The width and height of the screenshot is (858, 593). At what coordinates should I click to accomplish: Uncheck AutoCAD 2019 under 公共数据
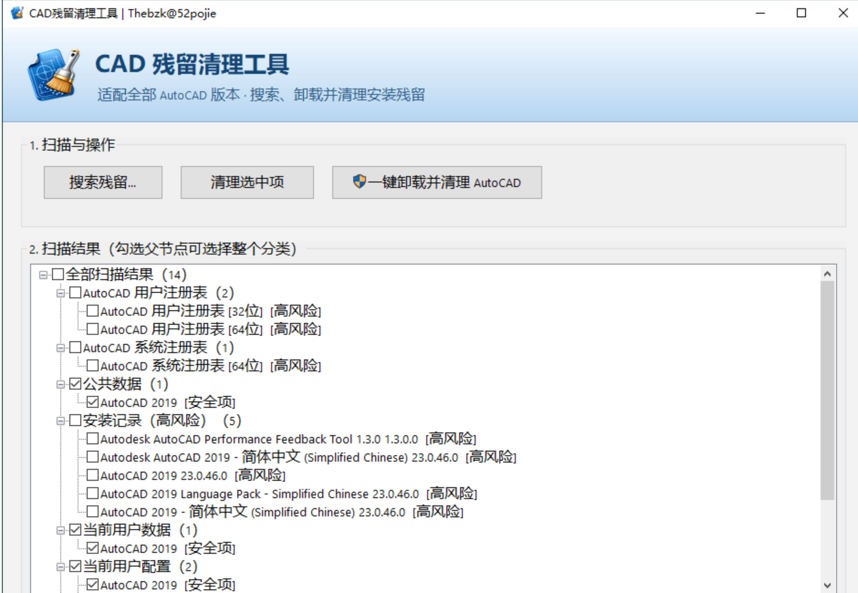93,402
